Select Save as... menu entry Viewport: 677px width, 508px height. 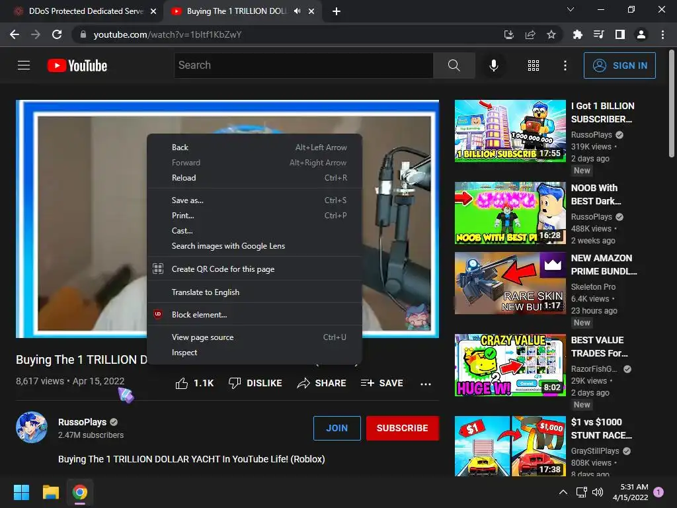click(x=255, y=200)
